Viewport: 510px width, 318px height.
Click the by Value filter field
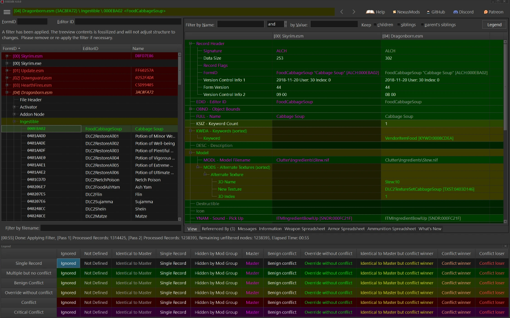point(334,25)
